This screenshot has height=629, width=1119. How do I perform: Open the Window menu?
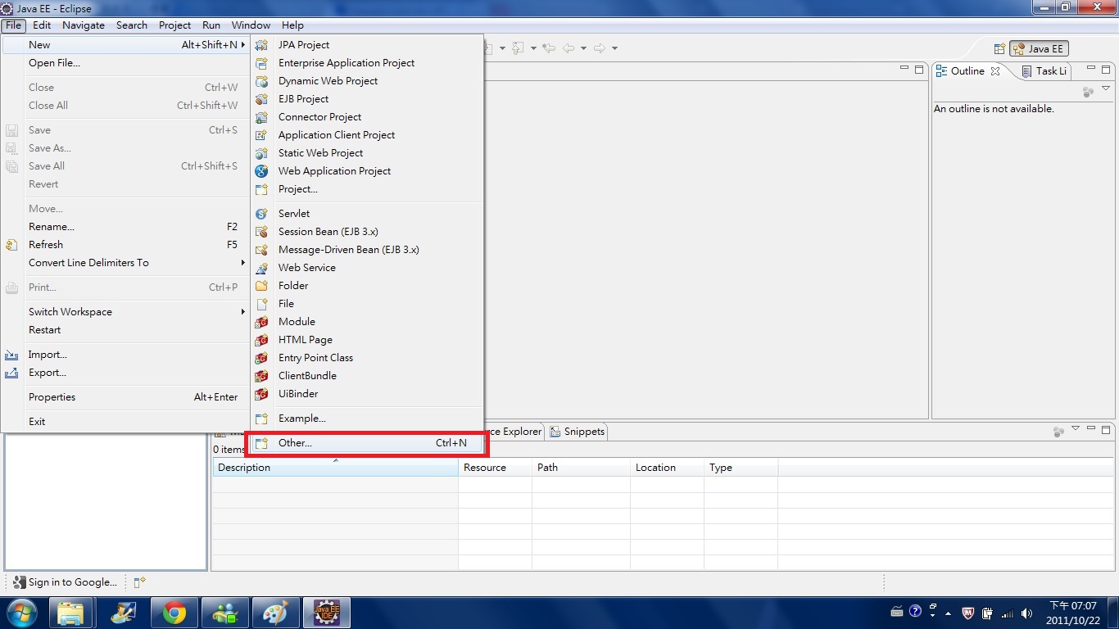[x=251, y=25]
